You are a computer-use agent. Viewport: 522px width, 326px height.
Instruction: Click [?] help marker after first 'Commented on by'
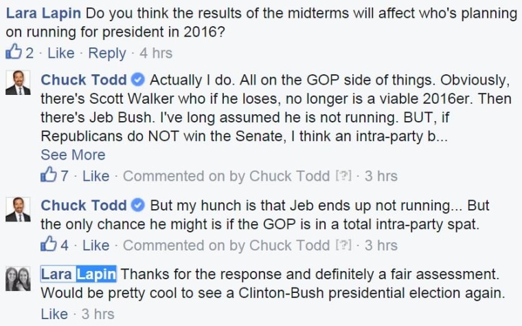tap(343, 175)
